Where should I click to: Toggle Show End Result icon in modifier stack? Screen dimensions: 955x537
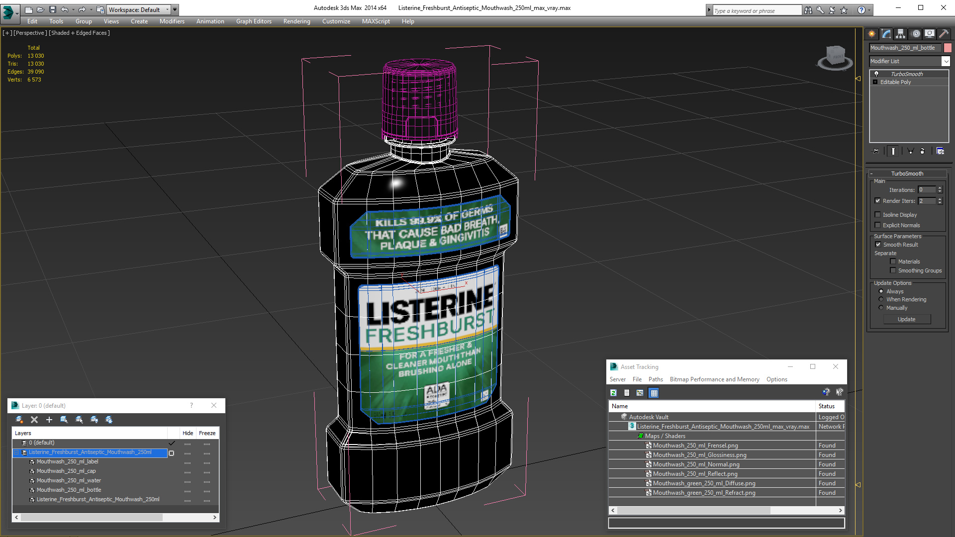pos(893,151)
